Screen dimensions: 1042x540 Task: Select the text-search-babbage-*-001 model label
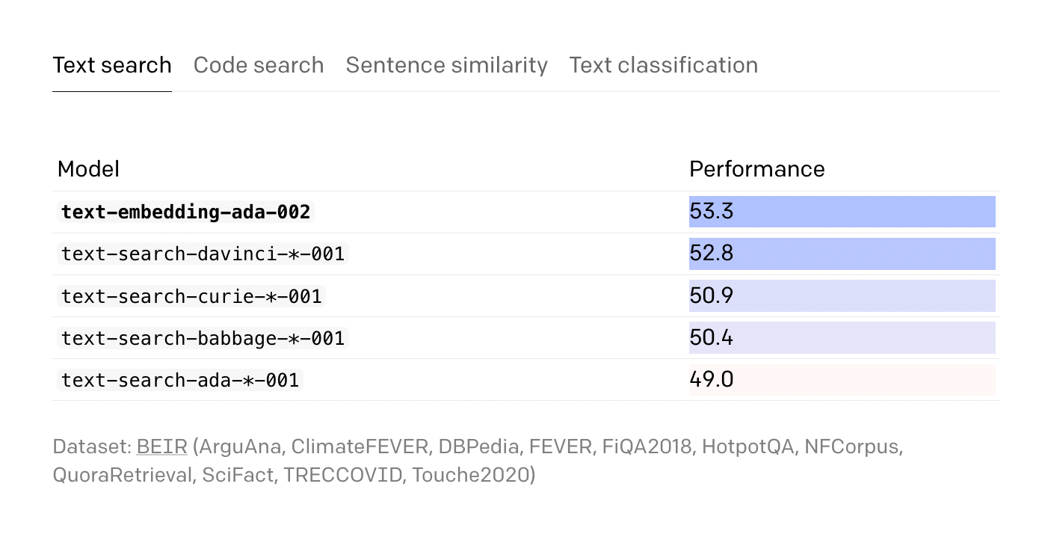point(203,337)
